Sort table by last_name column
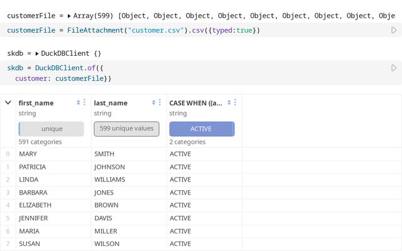This screenshot has width=402, height=251. tap(154, 102)
